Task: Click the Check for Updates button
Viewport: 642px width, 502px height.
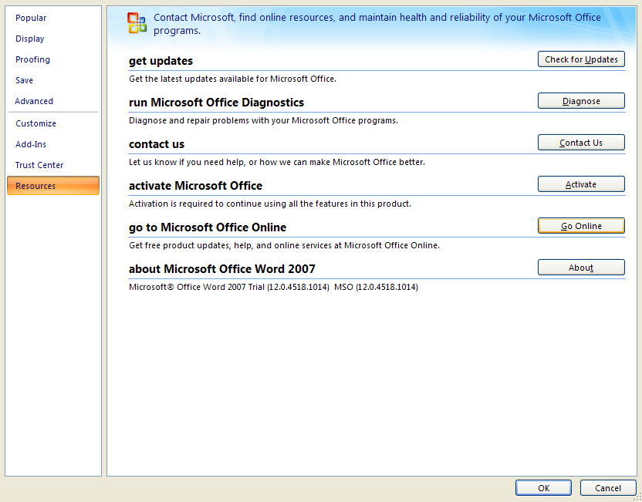Action: [581, 59]
